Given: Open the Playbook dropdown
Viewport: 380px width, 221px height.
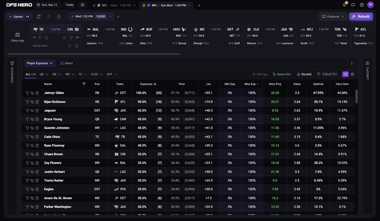Looking at the screenshot, I should 333,16.
